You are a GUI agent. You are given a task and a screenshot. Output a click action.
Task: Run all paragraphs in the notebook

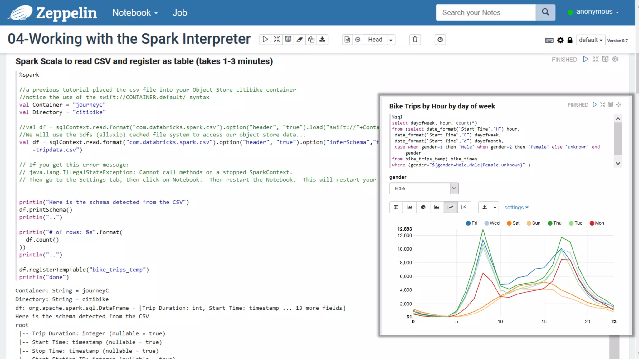(x=265, y=40)
